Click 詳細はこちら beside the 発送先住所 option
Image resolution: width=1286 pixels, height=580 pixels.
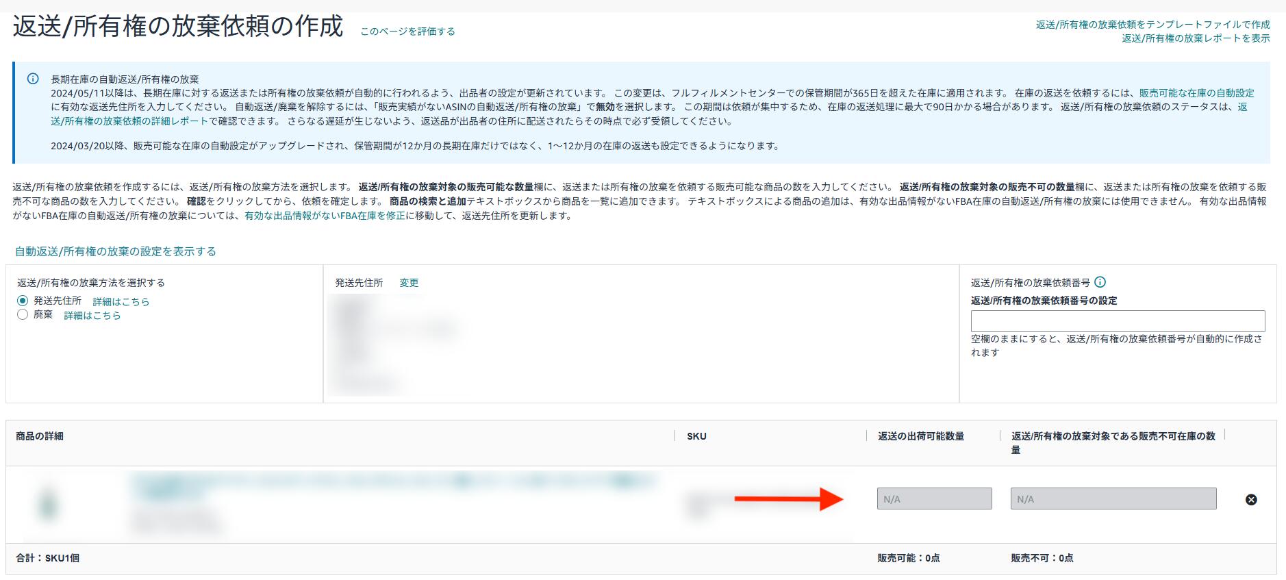121,301
